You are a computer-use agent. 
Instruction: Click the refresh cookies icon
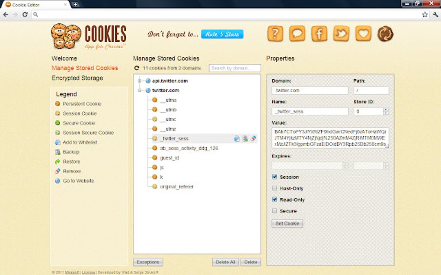point(137,68)
